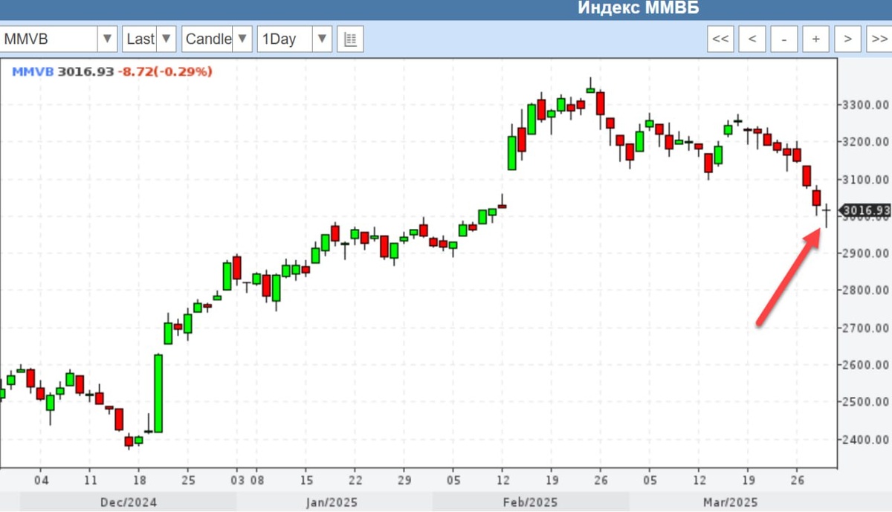Click the 3016.93 current price marker
Image resolution: width=892 pixels, height=512 pixels.
point(865,211)
